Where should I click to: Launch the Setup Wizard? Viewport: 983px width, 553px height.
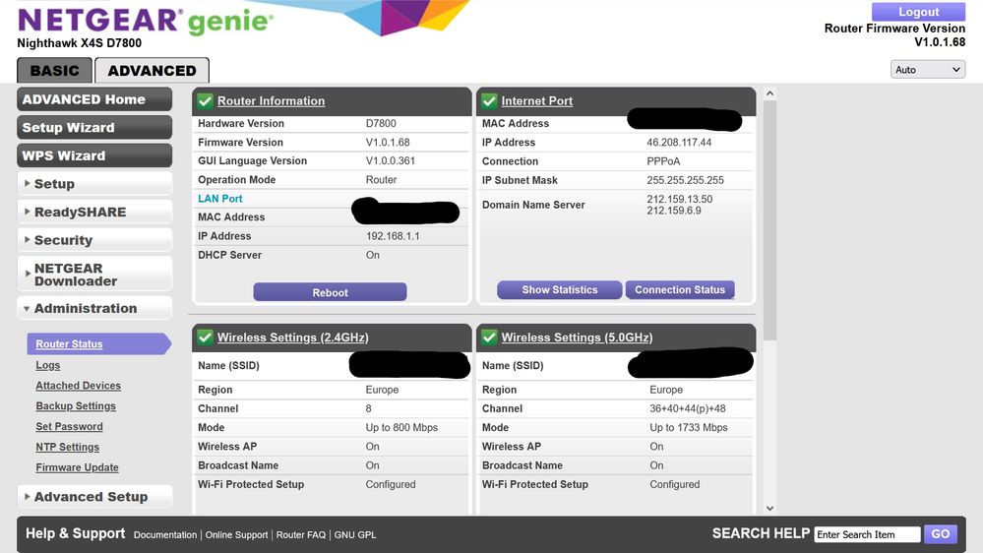94,128
